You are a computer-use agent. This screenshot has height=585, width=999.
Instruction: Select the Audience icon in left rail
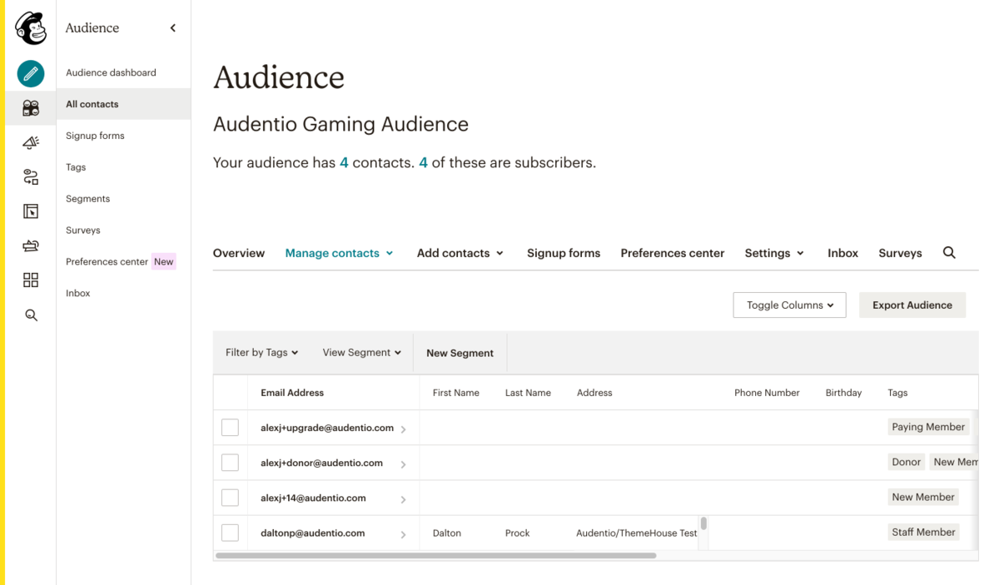pyautogui.click(x=31, y=107)
